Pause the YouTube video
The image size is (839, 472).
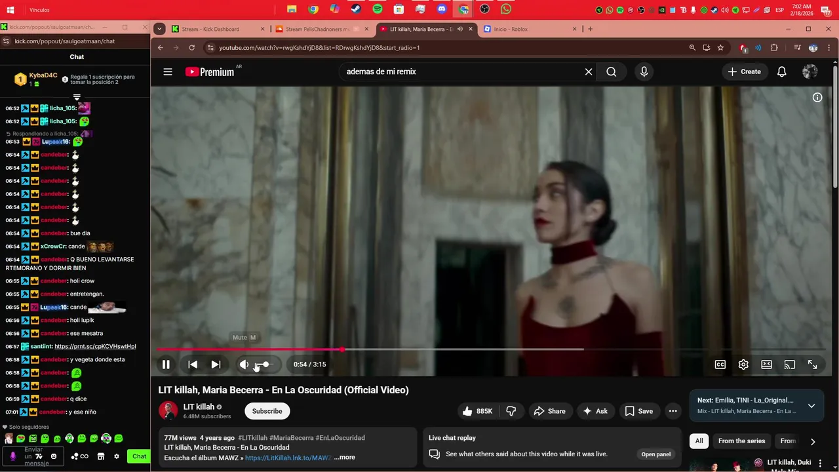(166, 364)
